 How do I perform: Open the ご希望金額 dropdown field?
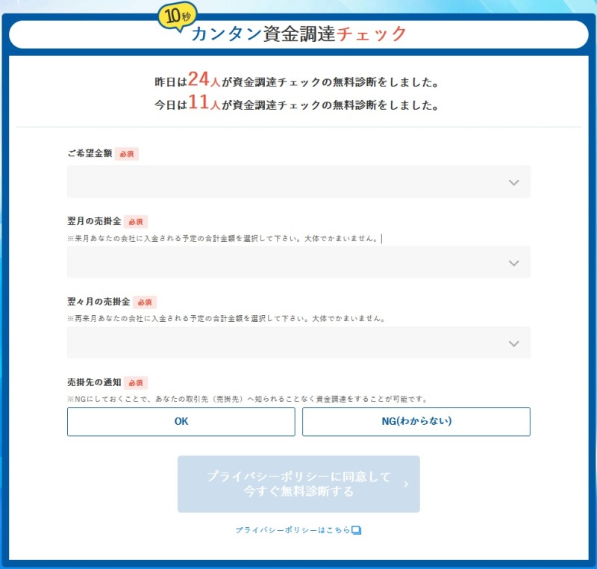298,182
